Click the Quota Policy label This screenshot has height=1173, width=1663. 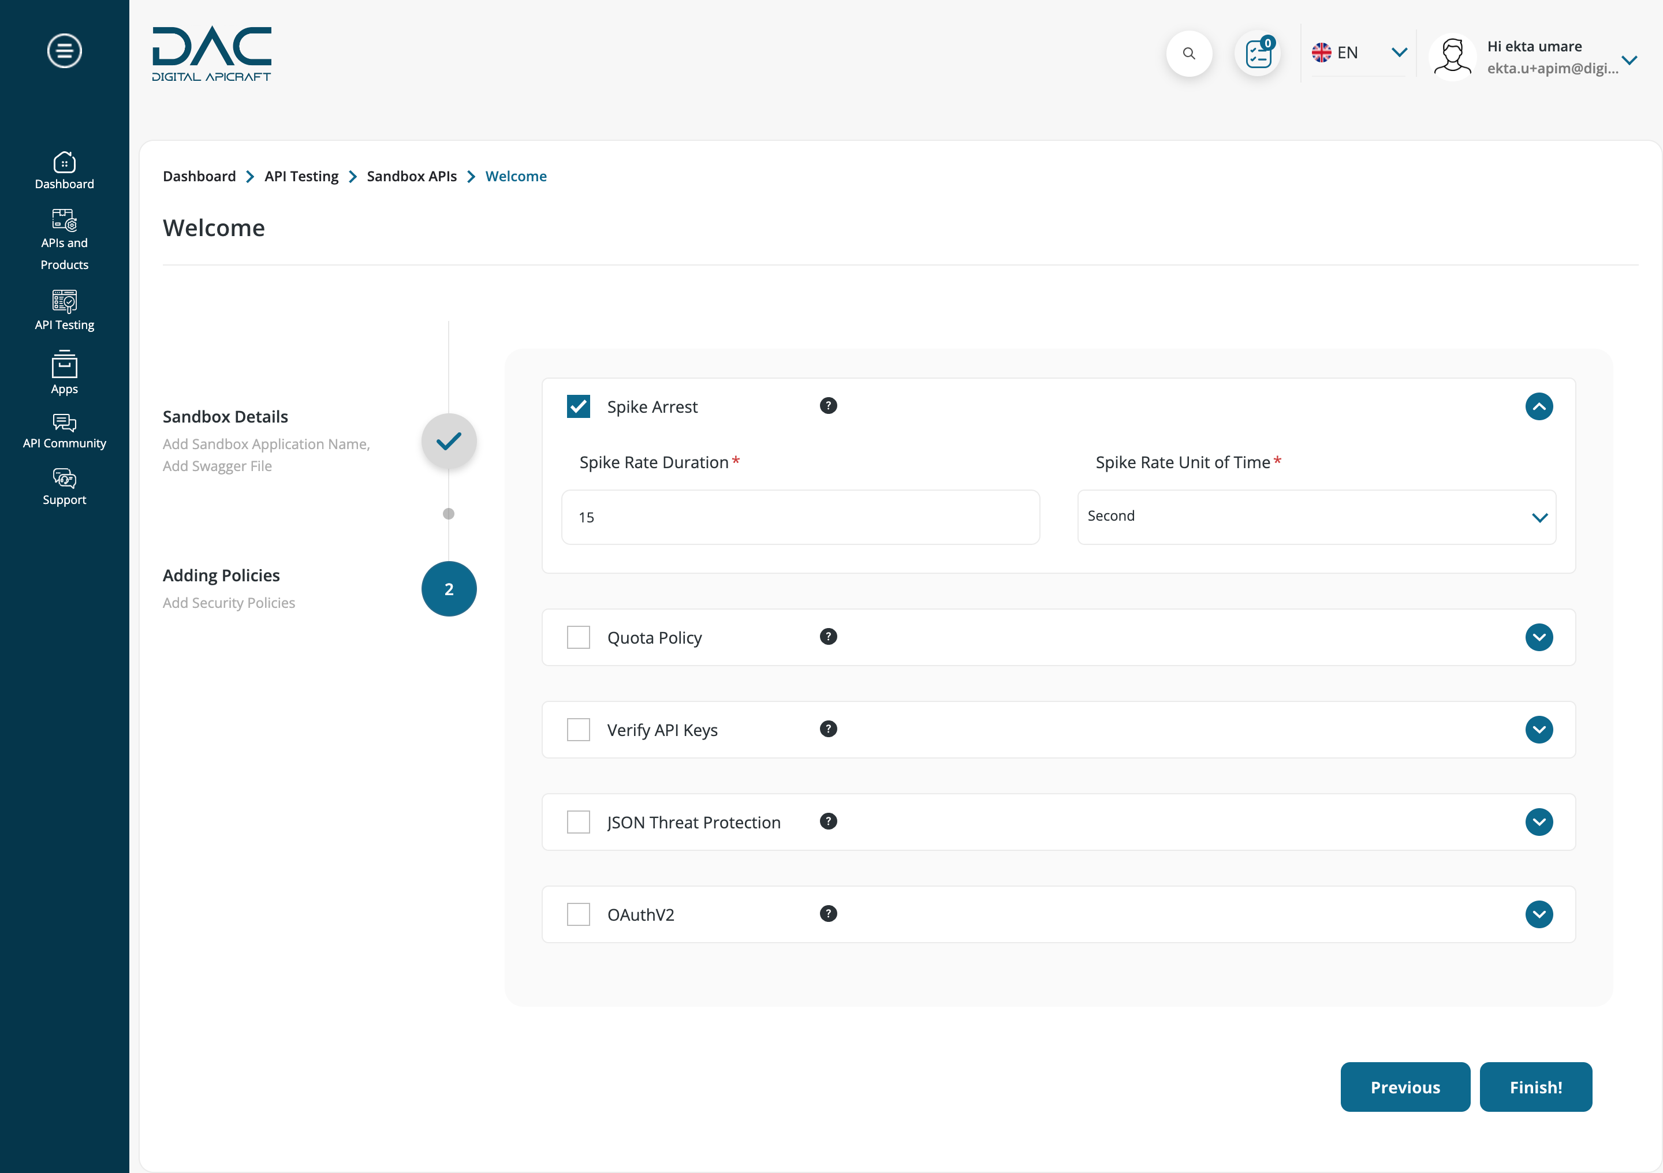[654, 638]
